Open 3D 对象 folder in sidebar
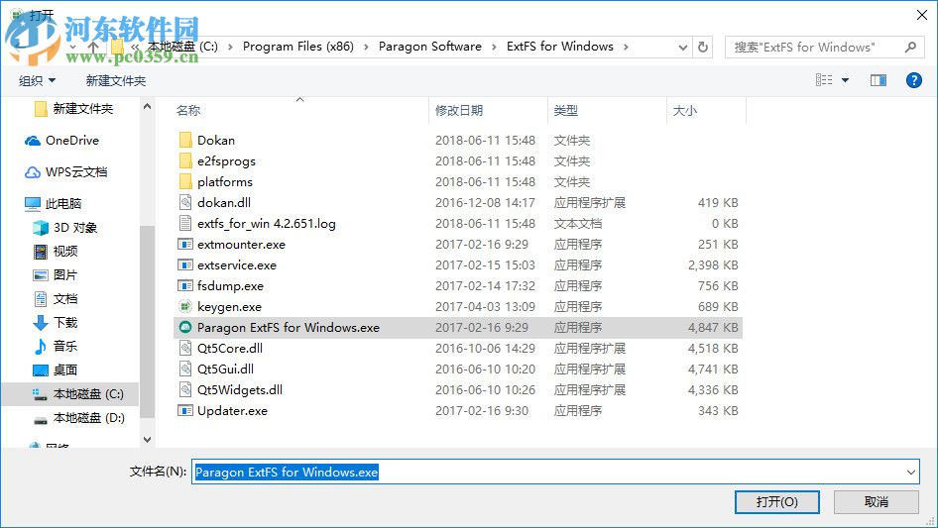 (64, 228)
